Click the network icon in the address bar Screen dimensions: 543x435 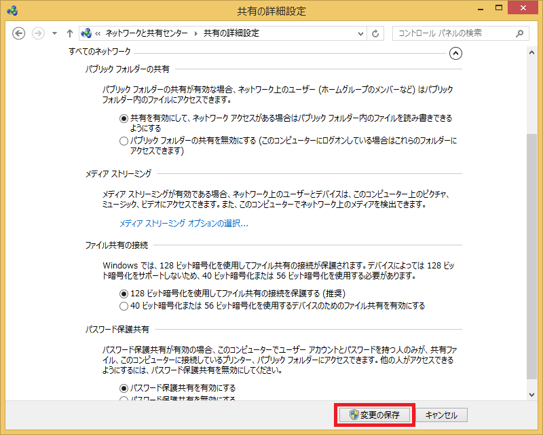(86, 33)
